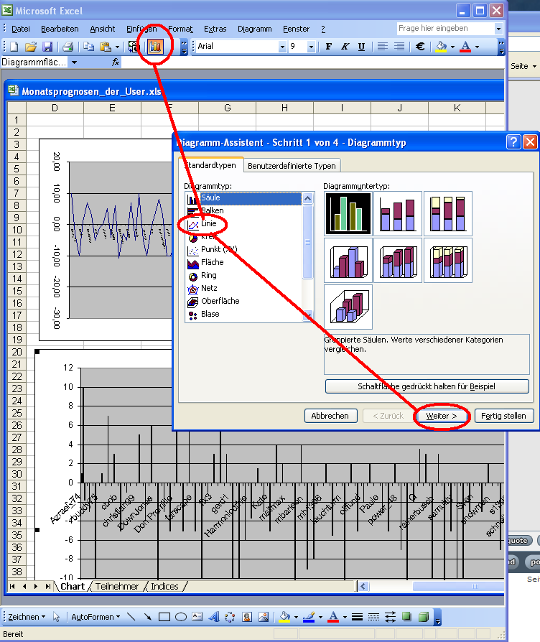Switch to the Benutzerdefinierte Typen tab
This screenshot has width=540, height=642.
pyautogui.click(x=292, y=166)
